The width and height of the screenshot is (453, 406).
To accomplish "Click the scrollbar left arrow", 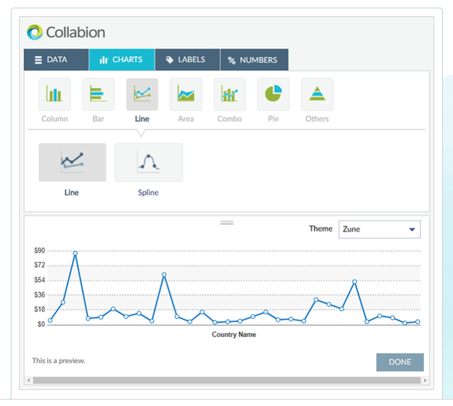I will point(29,380).
